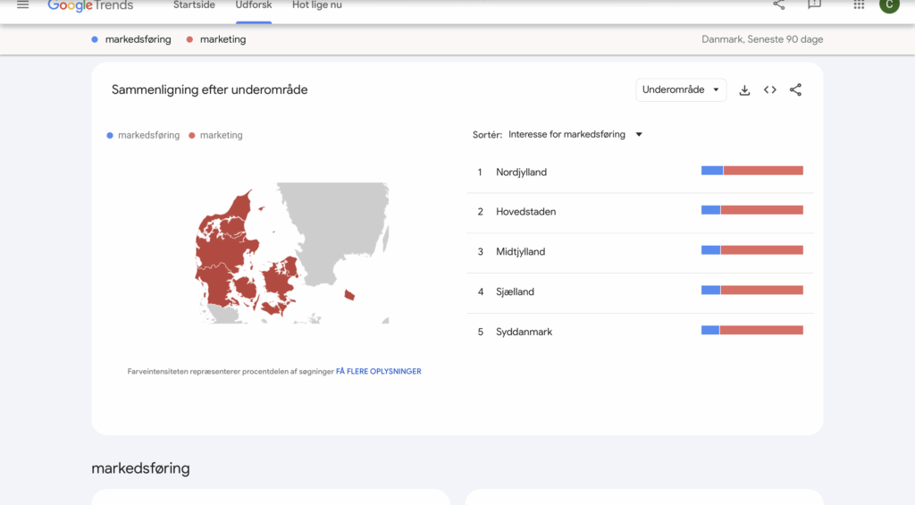Open the hamburger main menu
915x505 pixels.
tap(23, 5)
